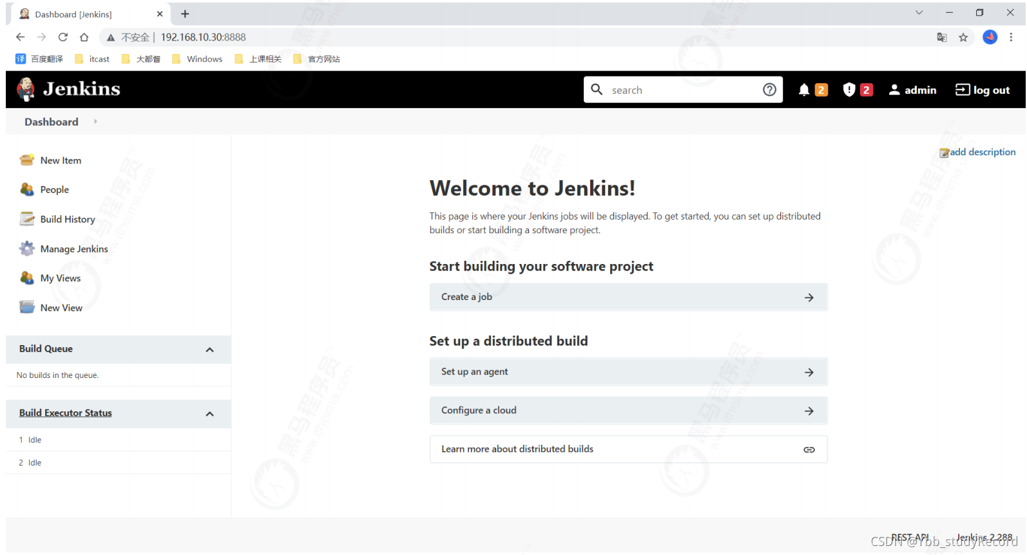Click the translate page icon in address bar
The image size is (1027, 555).
[942, 37]
